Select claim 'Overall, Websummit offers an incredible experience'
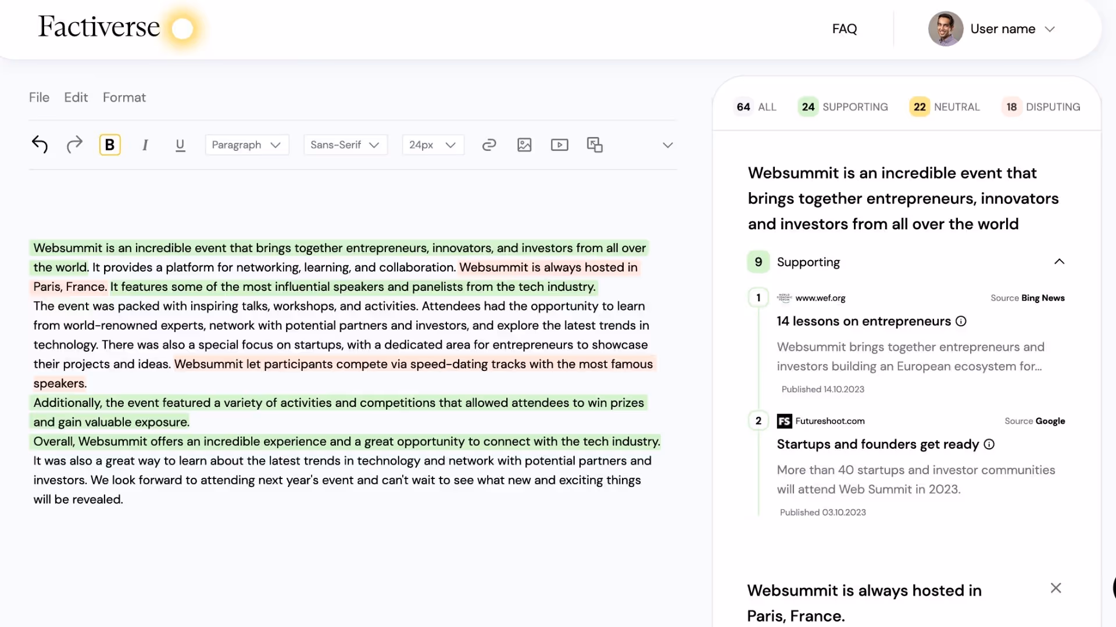Screen dimensions: 1116x627 pos(346,442)
